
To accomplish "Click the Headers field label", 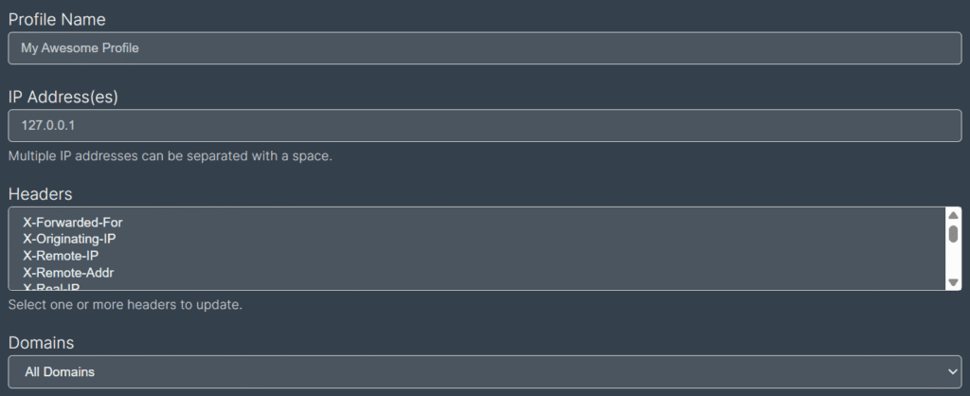I will pyautogui.click(x=40, y=193).
